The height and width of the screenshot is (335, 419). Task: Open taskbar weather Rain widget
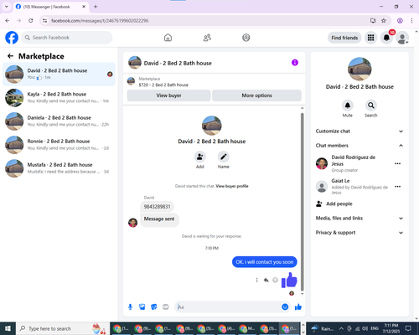pyautogui.click(x=323, y=328)
